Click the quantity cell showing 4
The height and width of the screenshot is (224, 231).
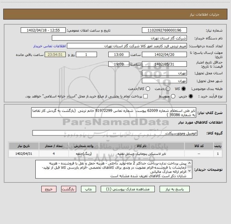click(x=54, y=154)
